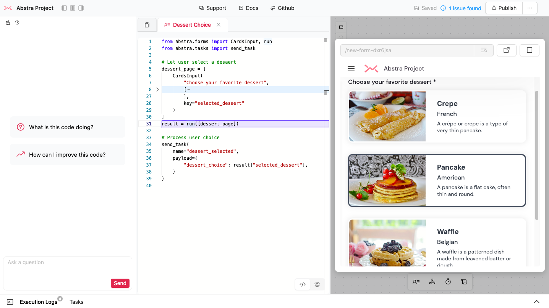The height and width of the screenshot is (308, 549).
Task: Click the Publish button
Action: (x=504, y=8)
